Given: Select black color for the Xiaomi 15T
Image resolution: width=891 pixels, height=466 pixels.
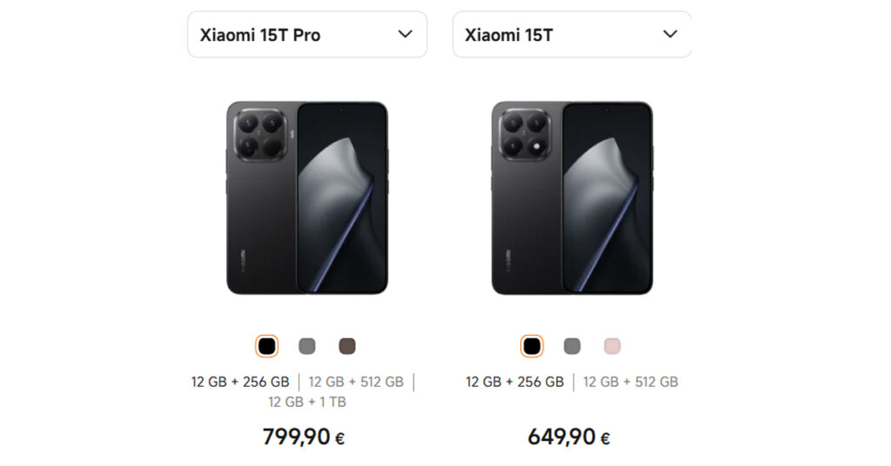Looking at the screenshot, I should pyautogui.click(x=532, y=346).
